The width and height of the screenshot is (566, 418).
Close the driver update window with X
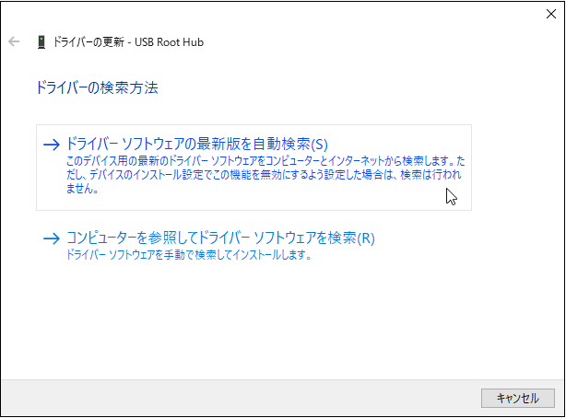[549, 13]
